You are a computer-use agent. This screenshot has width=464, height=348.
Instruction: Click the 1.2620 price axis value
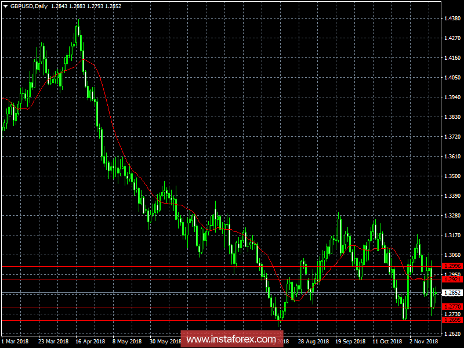pyautogui.click(x=452, y=334)
